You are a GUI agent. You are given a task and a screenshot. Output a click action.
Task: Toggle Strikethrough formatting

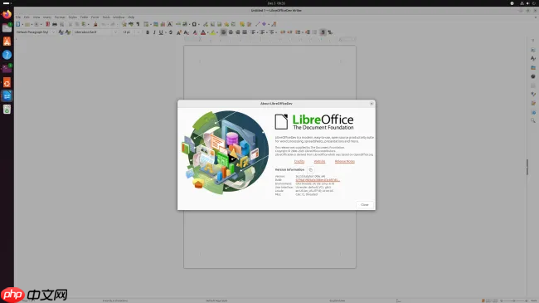point(171,32)
